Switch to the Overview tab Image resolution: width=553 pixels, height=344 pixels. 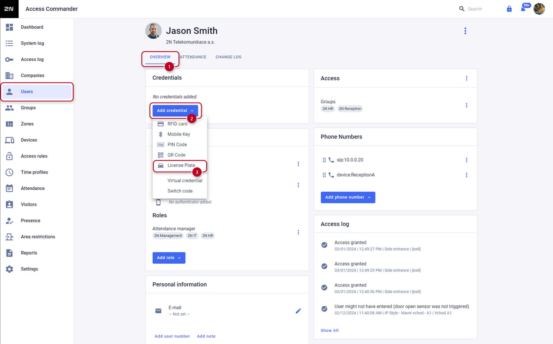[x=160, y=57]
